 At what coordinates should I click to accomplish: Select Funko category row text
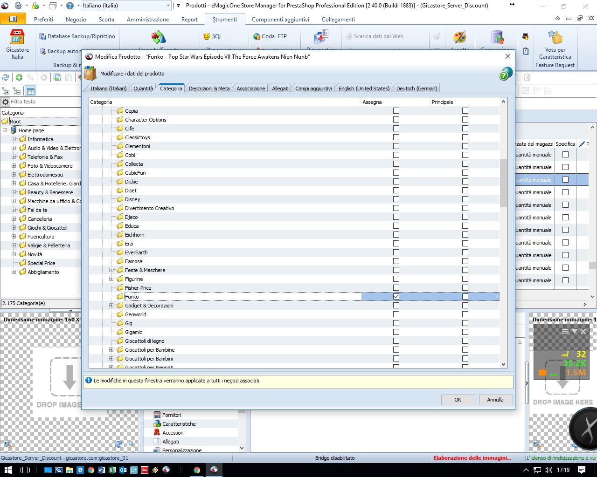point(132,297)
